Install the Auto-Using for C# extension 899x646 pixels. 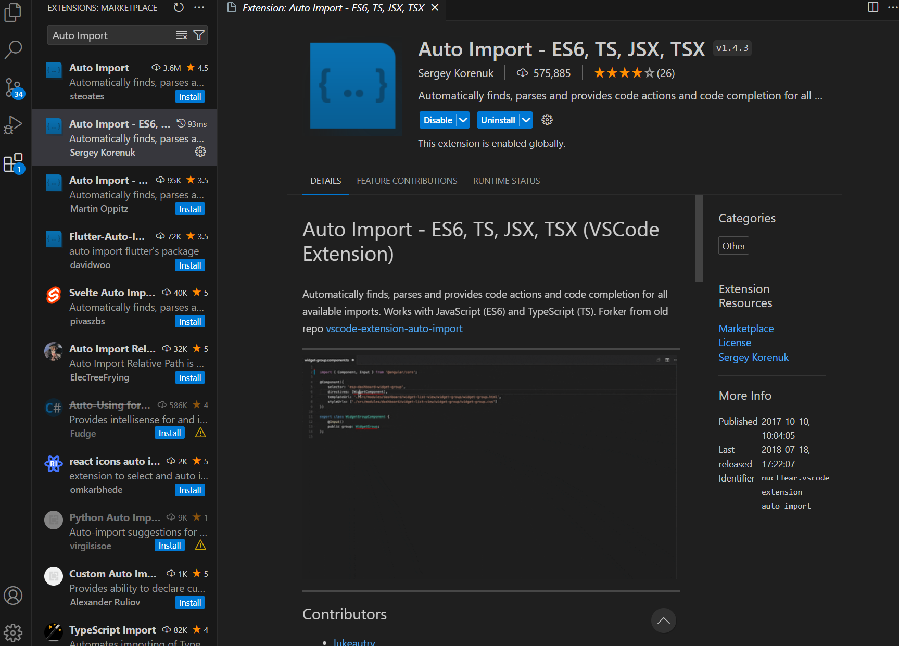(x=170, y=433)
